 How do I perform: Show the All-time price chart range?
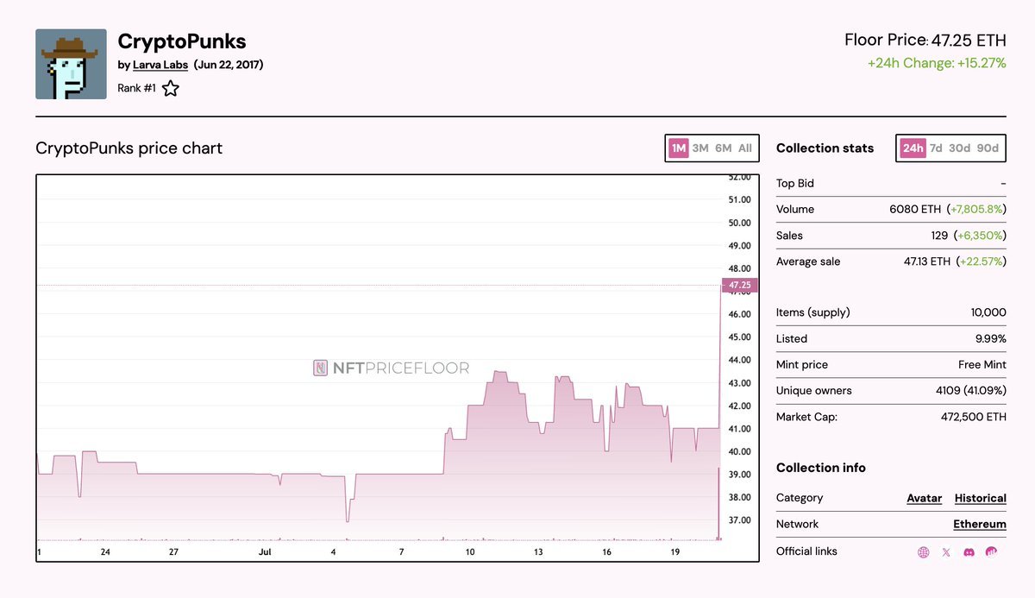(745, 148)
